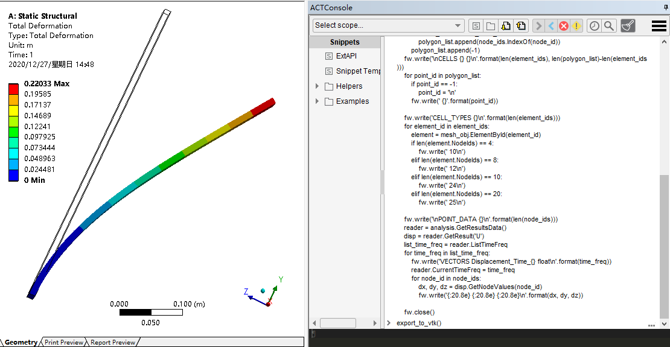The width and height of the screenshot is (670, 347).
Task: Click the snippets horizontal scrollbar thumb
Action: [x=337, y=323]
